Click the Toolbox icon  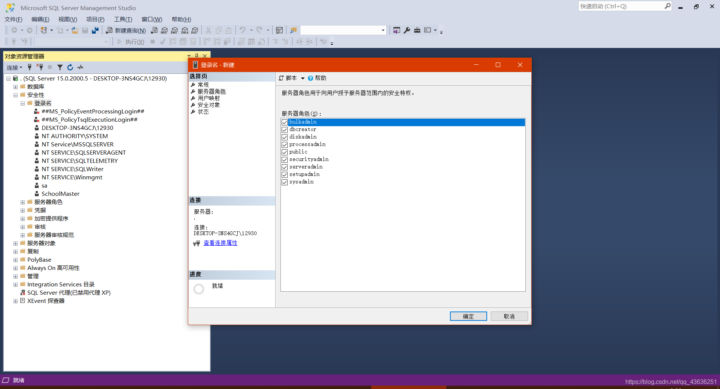[x=417, y=30]
